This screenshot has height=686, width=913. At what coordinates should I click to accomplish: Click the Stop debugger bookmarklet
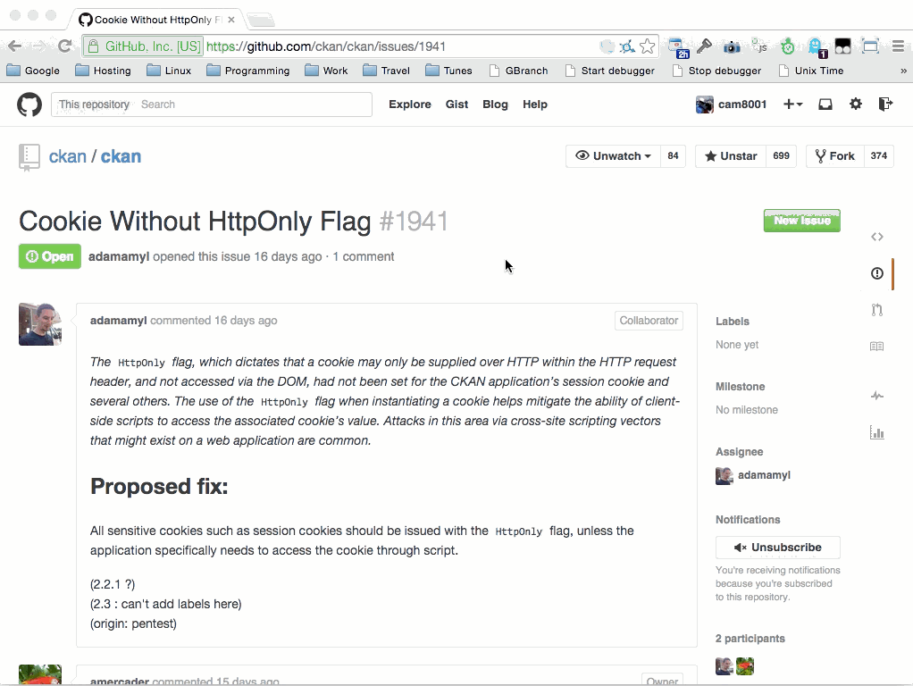click(x=716, y=71)
